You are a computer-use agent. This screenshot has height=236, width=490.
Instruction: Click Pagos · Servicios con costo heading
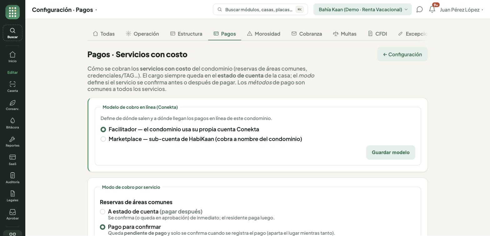[137, 54]
